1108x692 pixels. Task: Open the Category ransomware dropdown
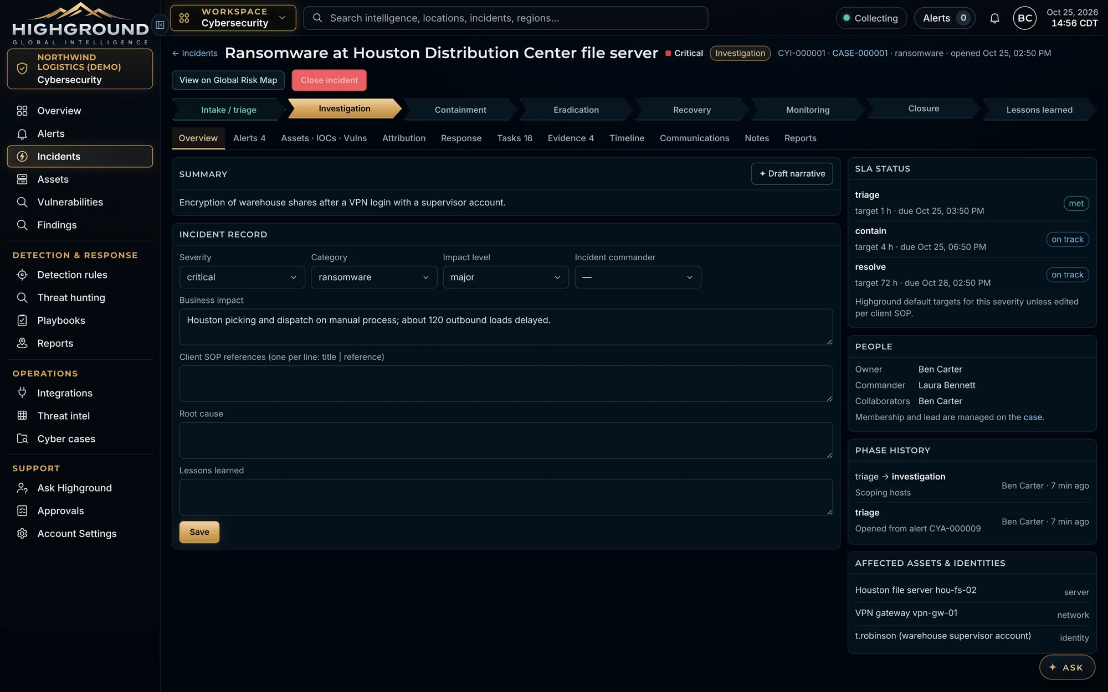[x=374, y=277]
